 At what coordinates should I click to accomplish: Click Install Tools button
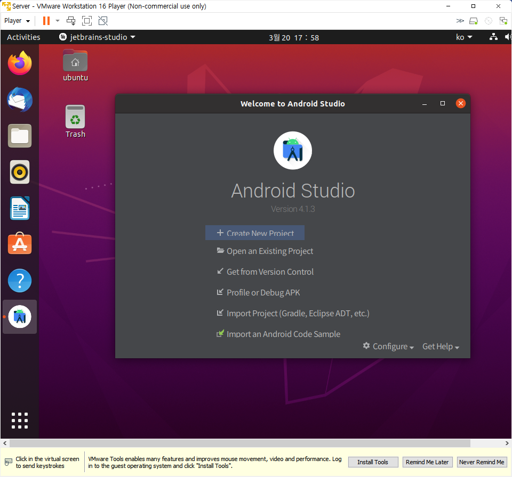pyautogui.click(x=373, y=462)
